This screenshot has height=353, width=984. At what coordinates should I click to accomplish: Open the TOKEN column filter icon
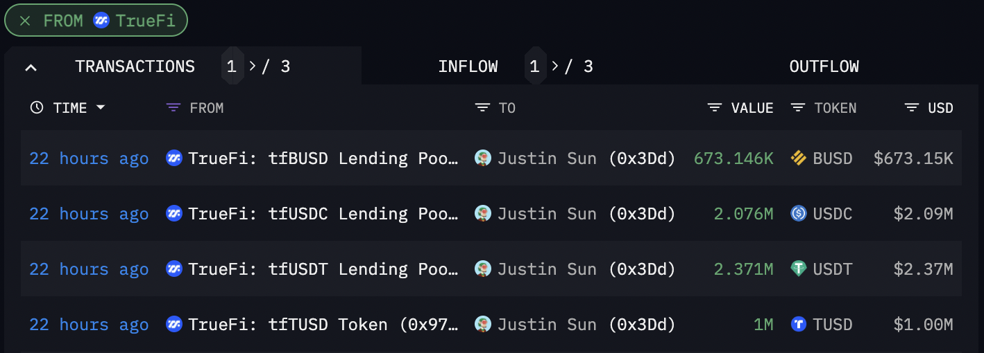coord(798,108)
